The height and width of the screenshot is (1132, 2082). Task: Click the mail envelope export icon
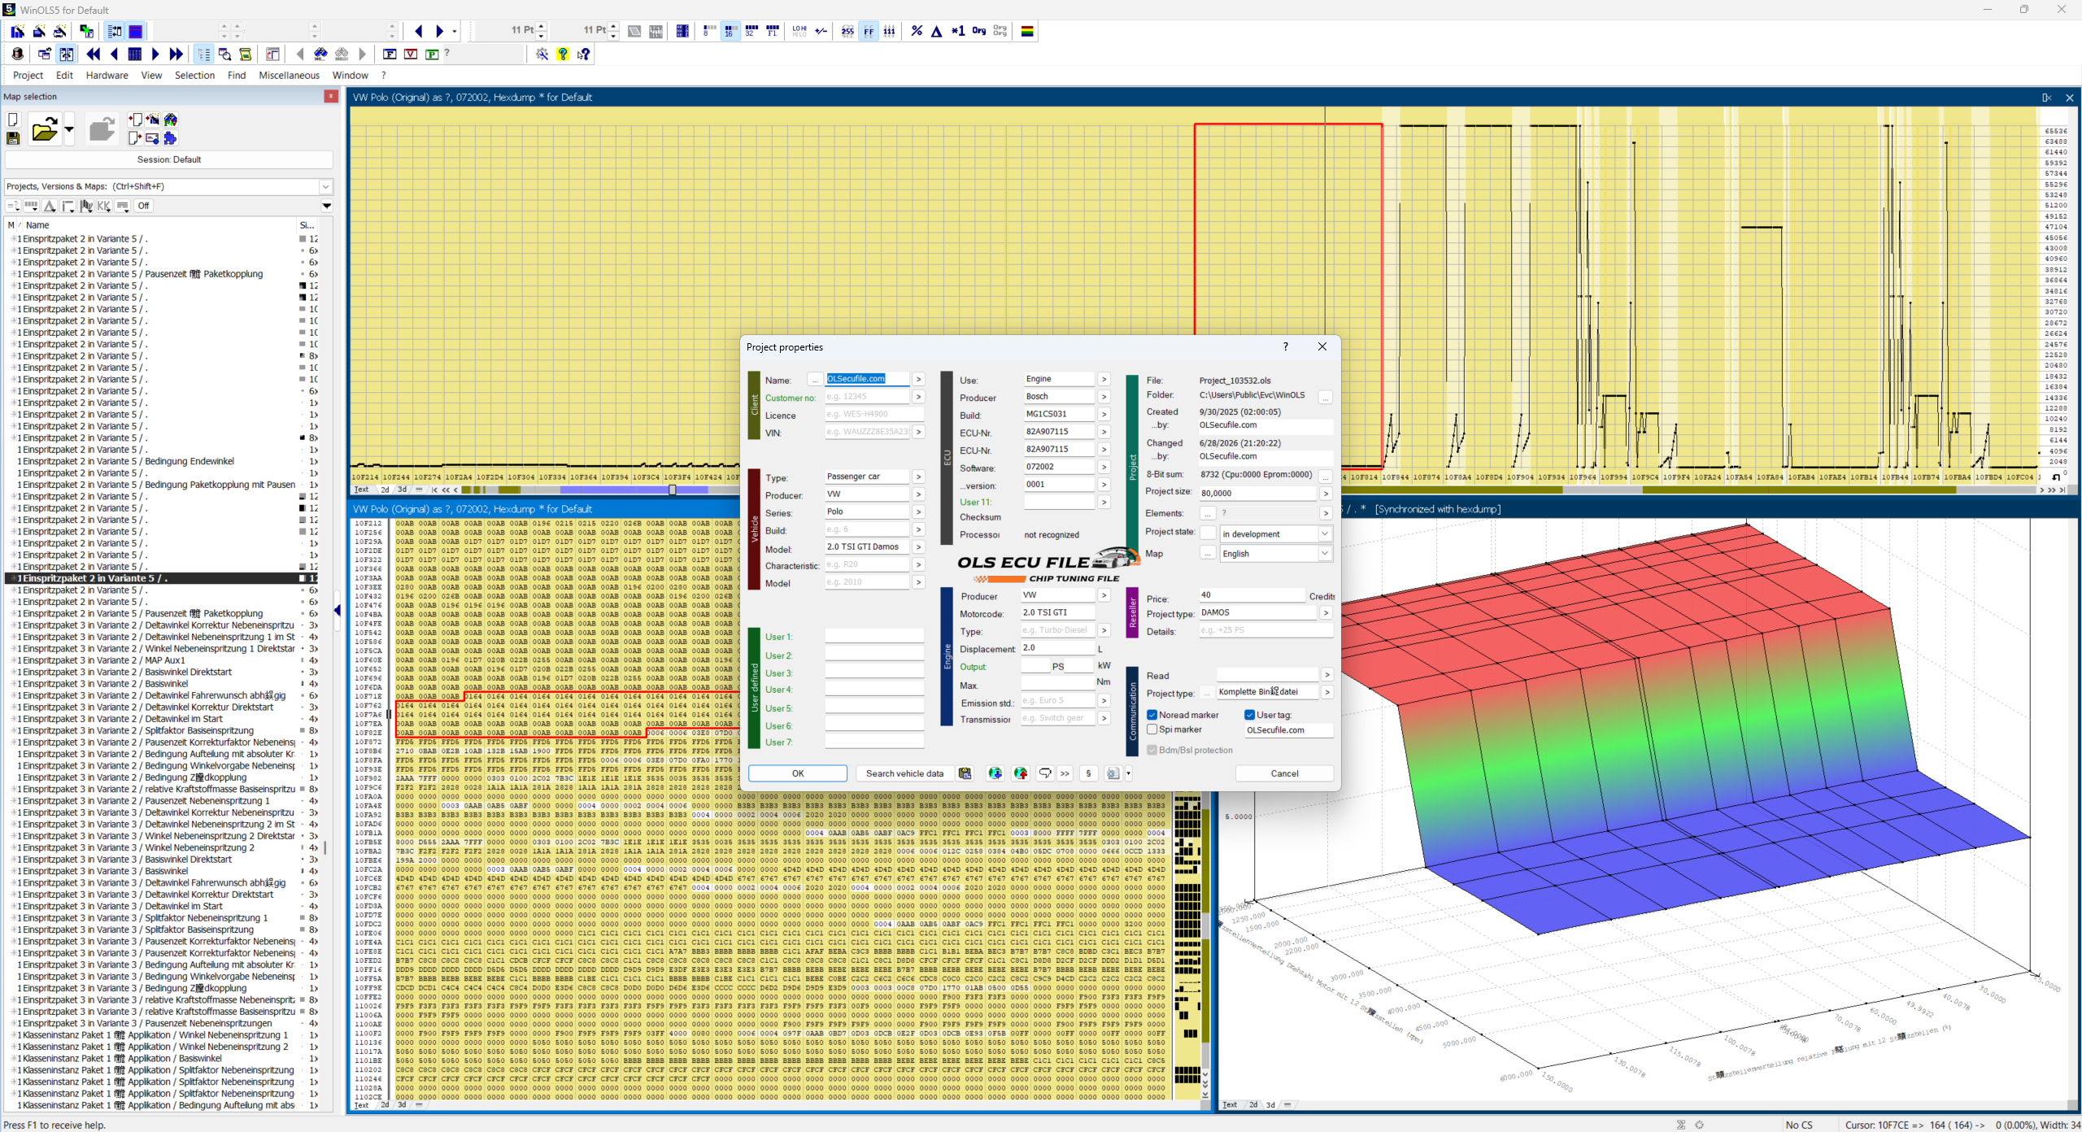click(x=151, y=138)
